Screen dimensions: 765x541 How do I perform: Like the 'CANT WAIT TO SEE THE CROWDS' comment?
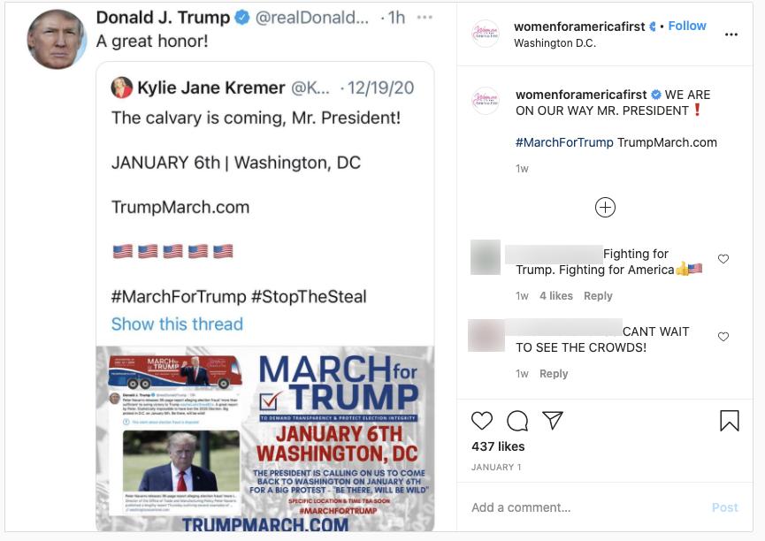tap(723, 337)
